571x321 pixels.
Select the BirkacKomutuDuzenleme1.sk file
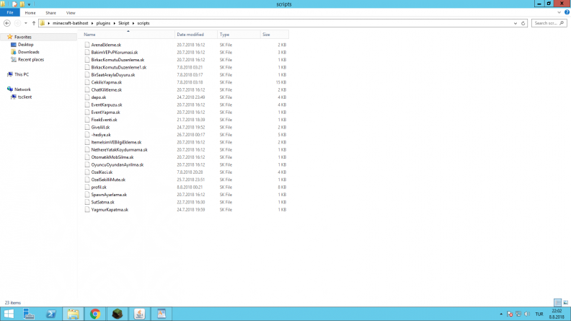[119, 67]
